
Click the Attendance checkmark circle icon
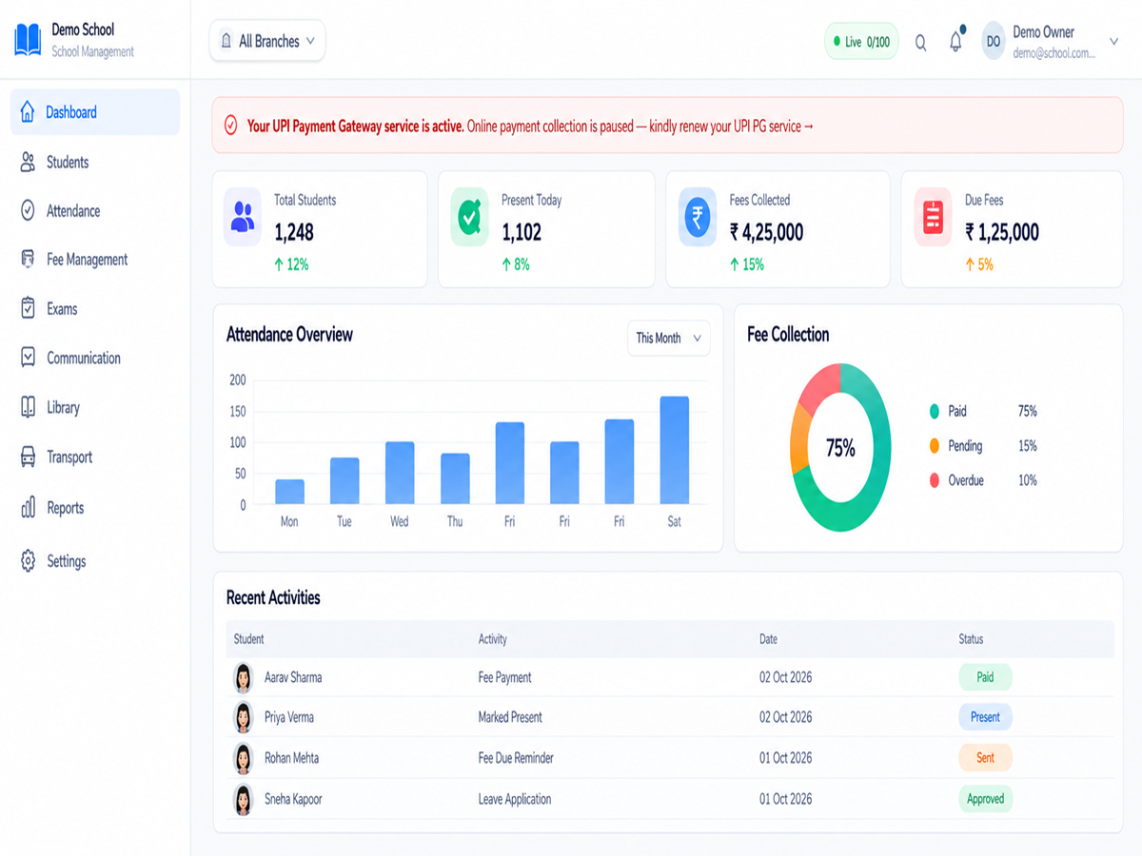28,210
